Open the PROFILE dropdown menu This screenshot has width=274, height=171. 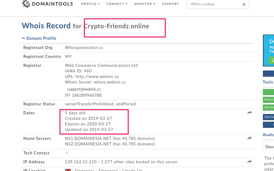click(x=90, y=4)
